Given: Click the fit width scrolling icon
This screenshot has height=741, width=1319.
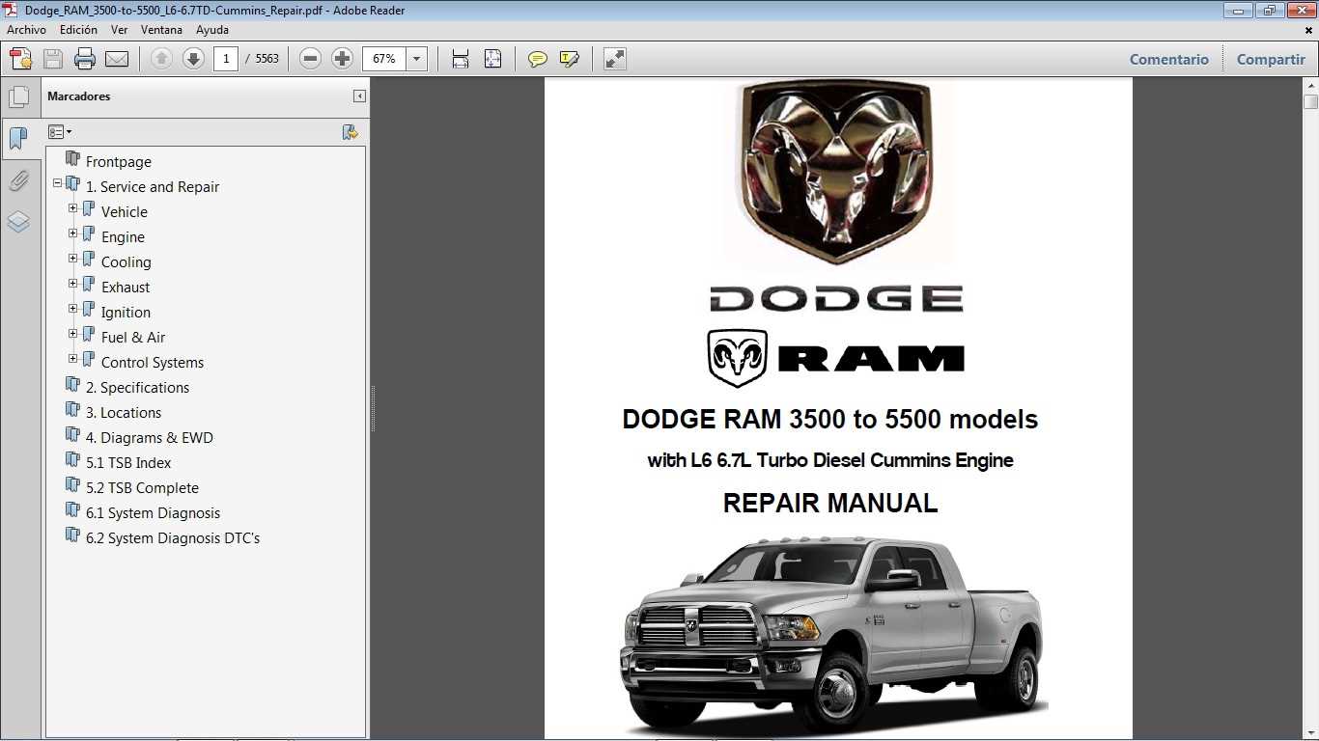Looking at the screenshot, I should [461, 59].
